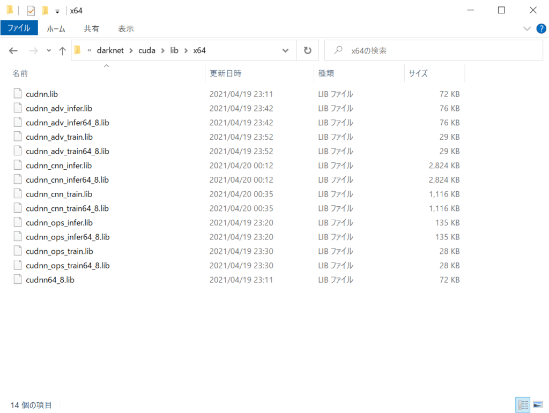The height and width of the screenshot is (413, 549).
Task: Open Customize Quick Access Toolbar dropdown
Action: click(57, 11)
